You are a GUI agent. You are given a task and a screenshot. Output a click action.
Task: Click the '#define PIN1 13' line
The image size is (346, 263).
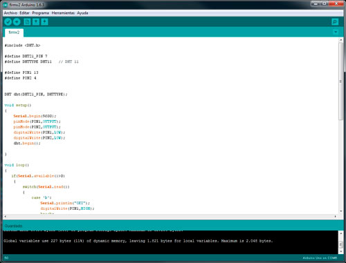(x=21, y=72)
